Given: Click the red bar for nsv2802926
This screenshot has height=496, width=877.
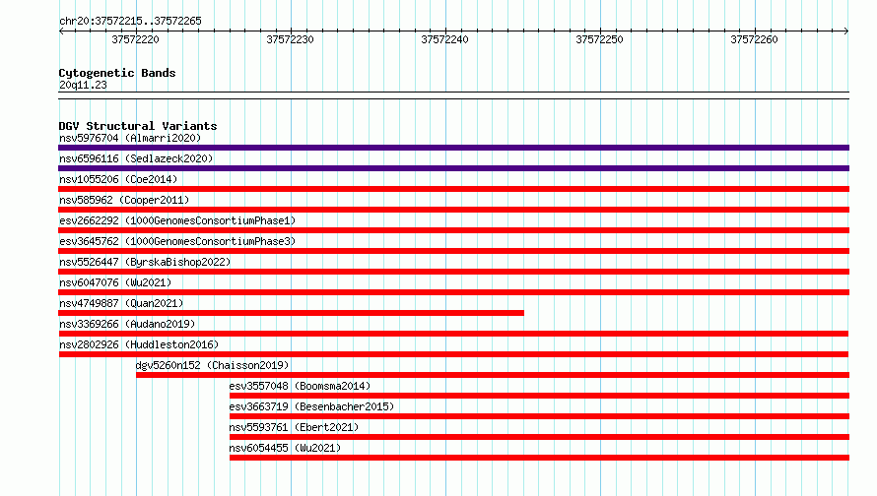Looking at the screenshot, I should point(453,354).
